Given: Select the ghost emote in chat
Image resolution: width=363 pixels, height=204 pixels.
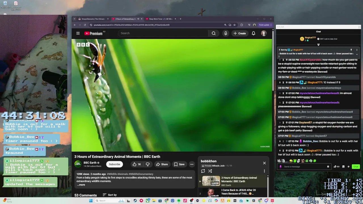Looking at the screenshot, I should click(x=299, y=161).
